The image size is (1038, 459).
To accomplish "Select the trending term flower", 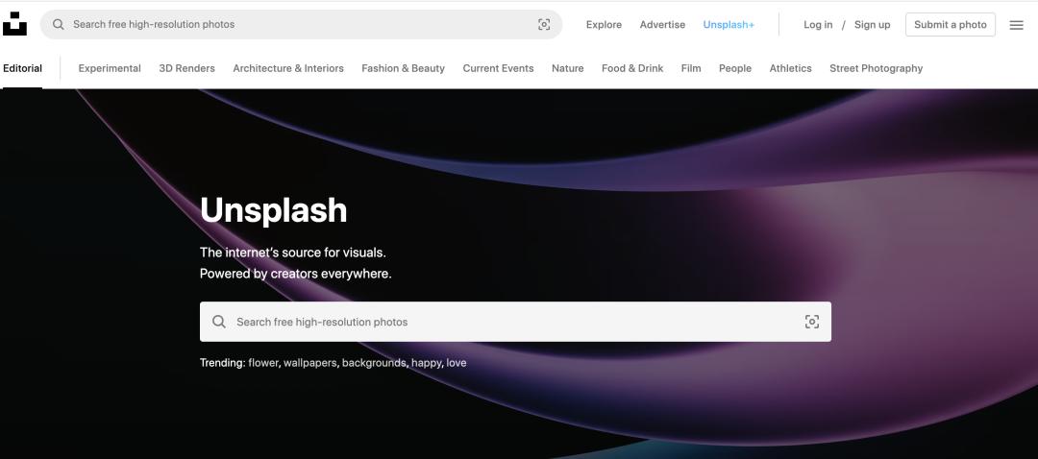I will point(263,363).
